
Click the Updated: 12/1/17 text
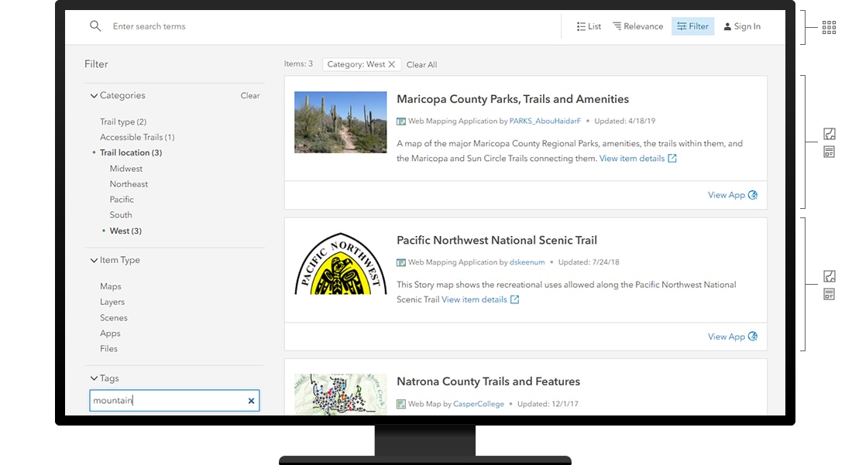[548, 404]
